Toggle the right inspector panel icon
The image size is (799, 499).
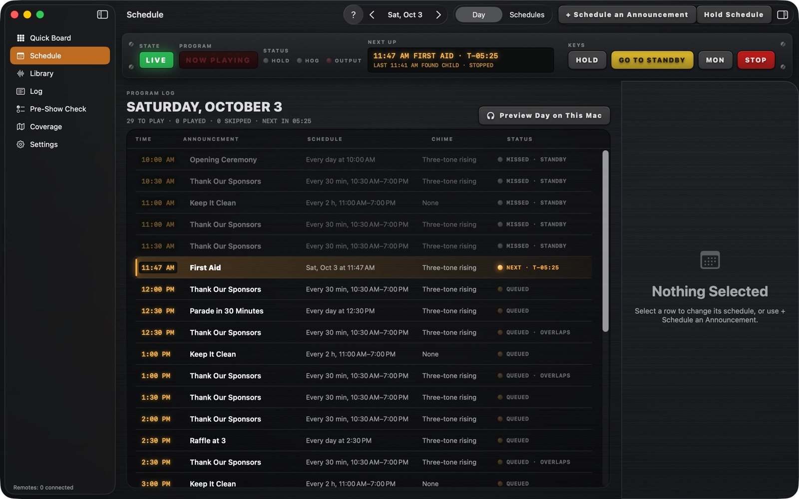point(783,14)
